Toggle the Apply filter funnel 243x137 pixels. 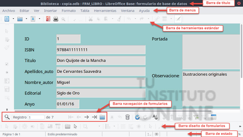click(x=188, y=117)
